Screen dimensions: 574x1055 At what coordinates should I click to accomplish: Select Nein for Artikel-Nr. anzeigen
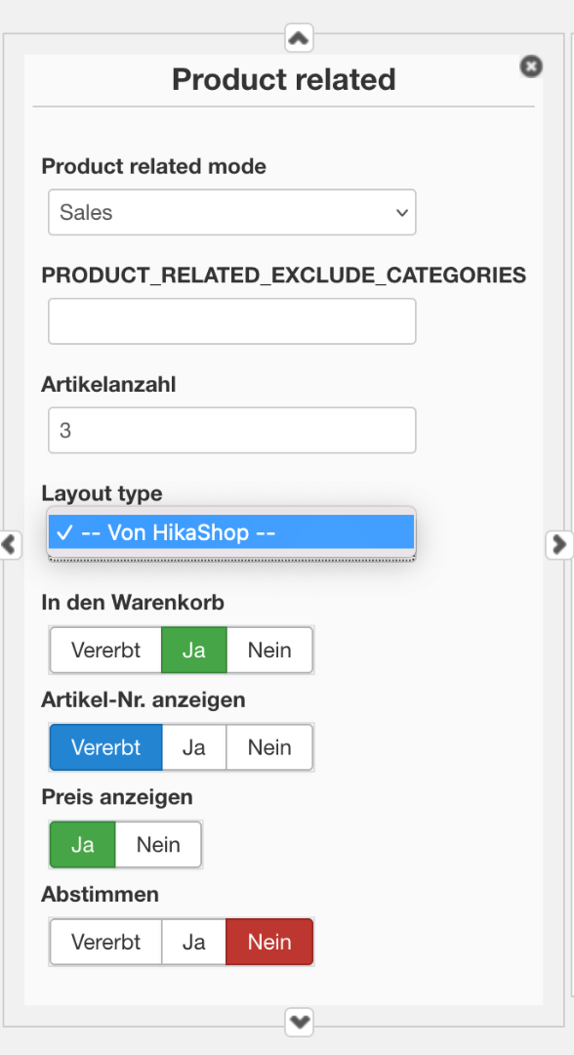[269, 747]
